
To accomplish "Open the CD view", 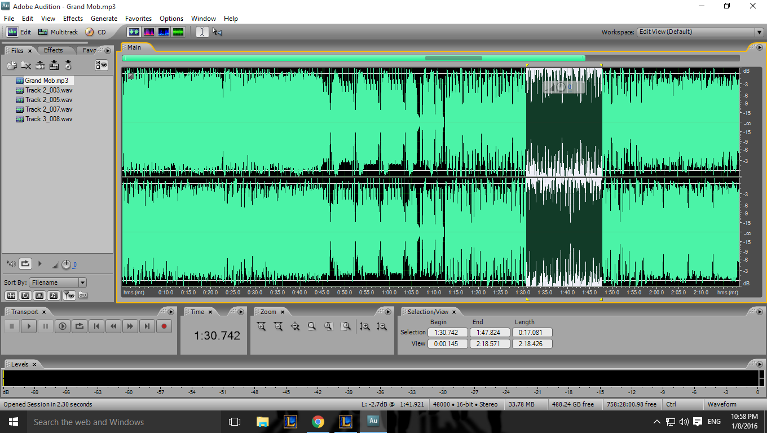I will pyautogui.click(x=96, y=32).
